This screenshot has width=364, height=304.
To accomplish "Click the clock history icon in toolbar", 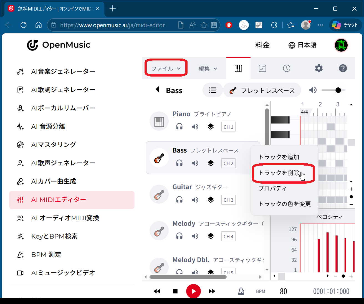I will [x=287, y=68].
